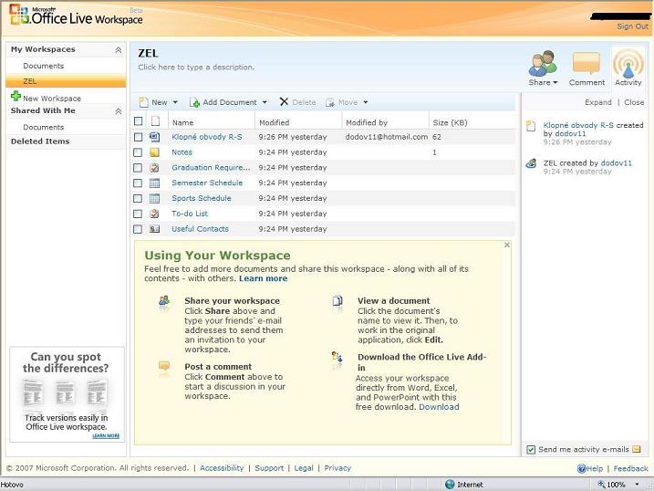Open the Share icon in header
654x491 pixels.
click(x=543, y=64)
